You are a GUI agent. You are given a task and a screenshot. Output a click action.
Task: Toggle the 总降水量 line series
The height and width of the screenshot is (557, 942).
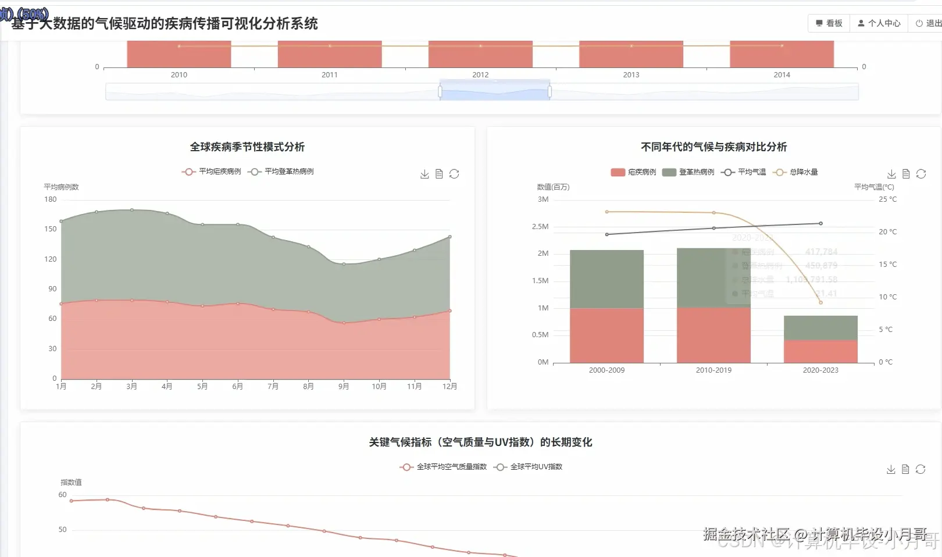click(x=795, y=172)
